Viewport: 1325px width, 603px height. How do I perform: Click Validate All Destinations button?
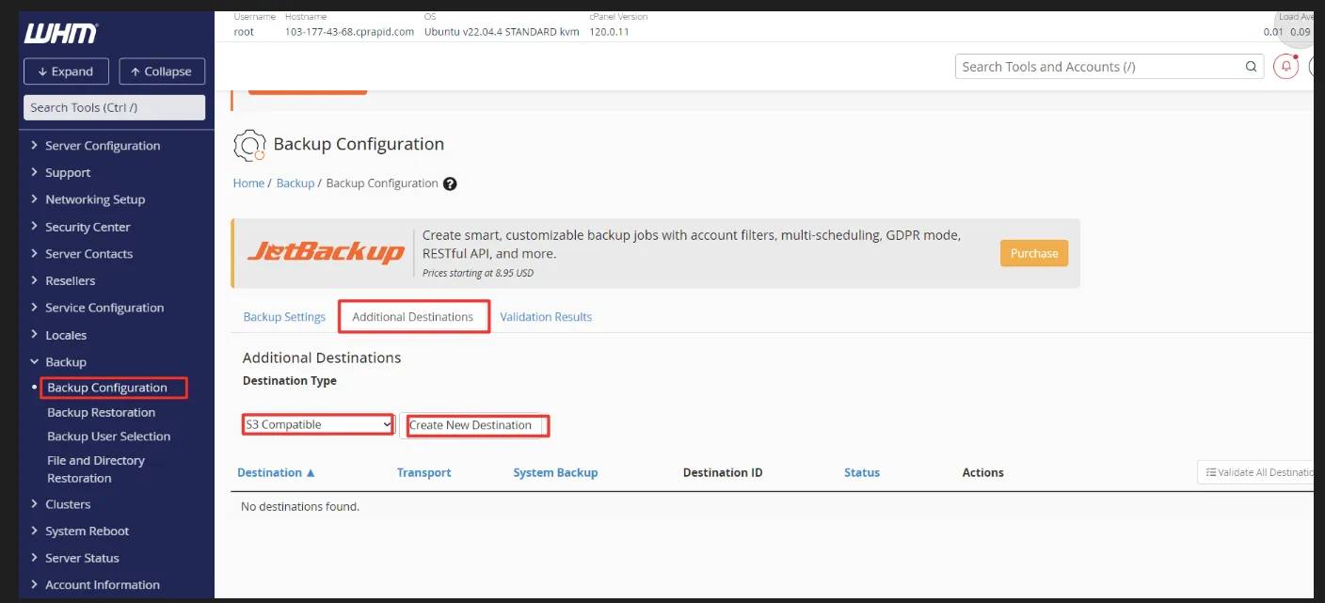tap(1257, 472)
